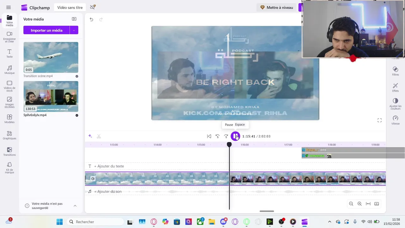
Task: Open the Musique panel
Action: (9, 70)
